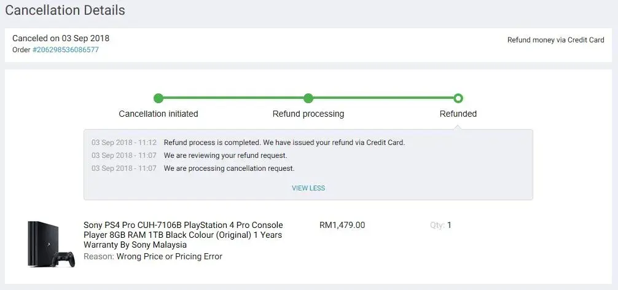Click the 'Wrong Price or Pricing Error' reason
This screenshot has height=290, width=618.
pos(170,256)
